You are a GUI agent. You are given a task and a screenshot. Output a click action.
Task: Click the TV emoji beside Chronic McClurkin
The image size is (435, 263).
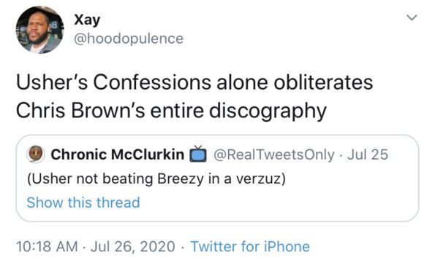click(198, 154)
